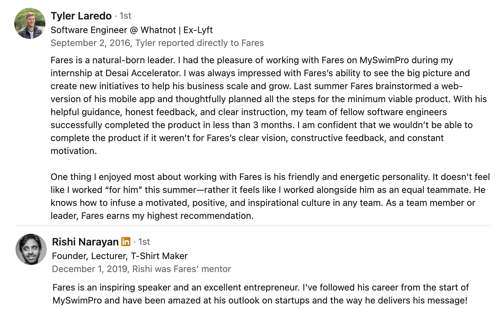Open Tyler Laredo's profile via name
The height and width of the screenshot is (309, 504).
(x=81, y=16)
